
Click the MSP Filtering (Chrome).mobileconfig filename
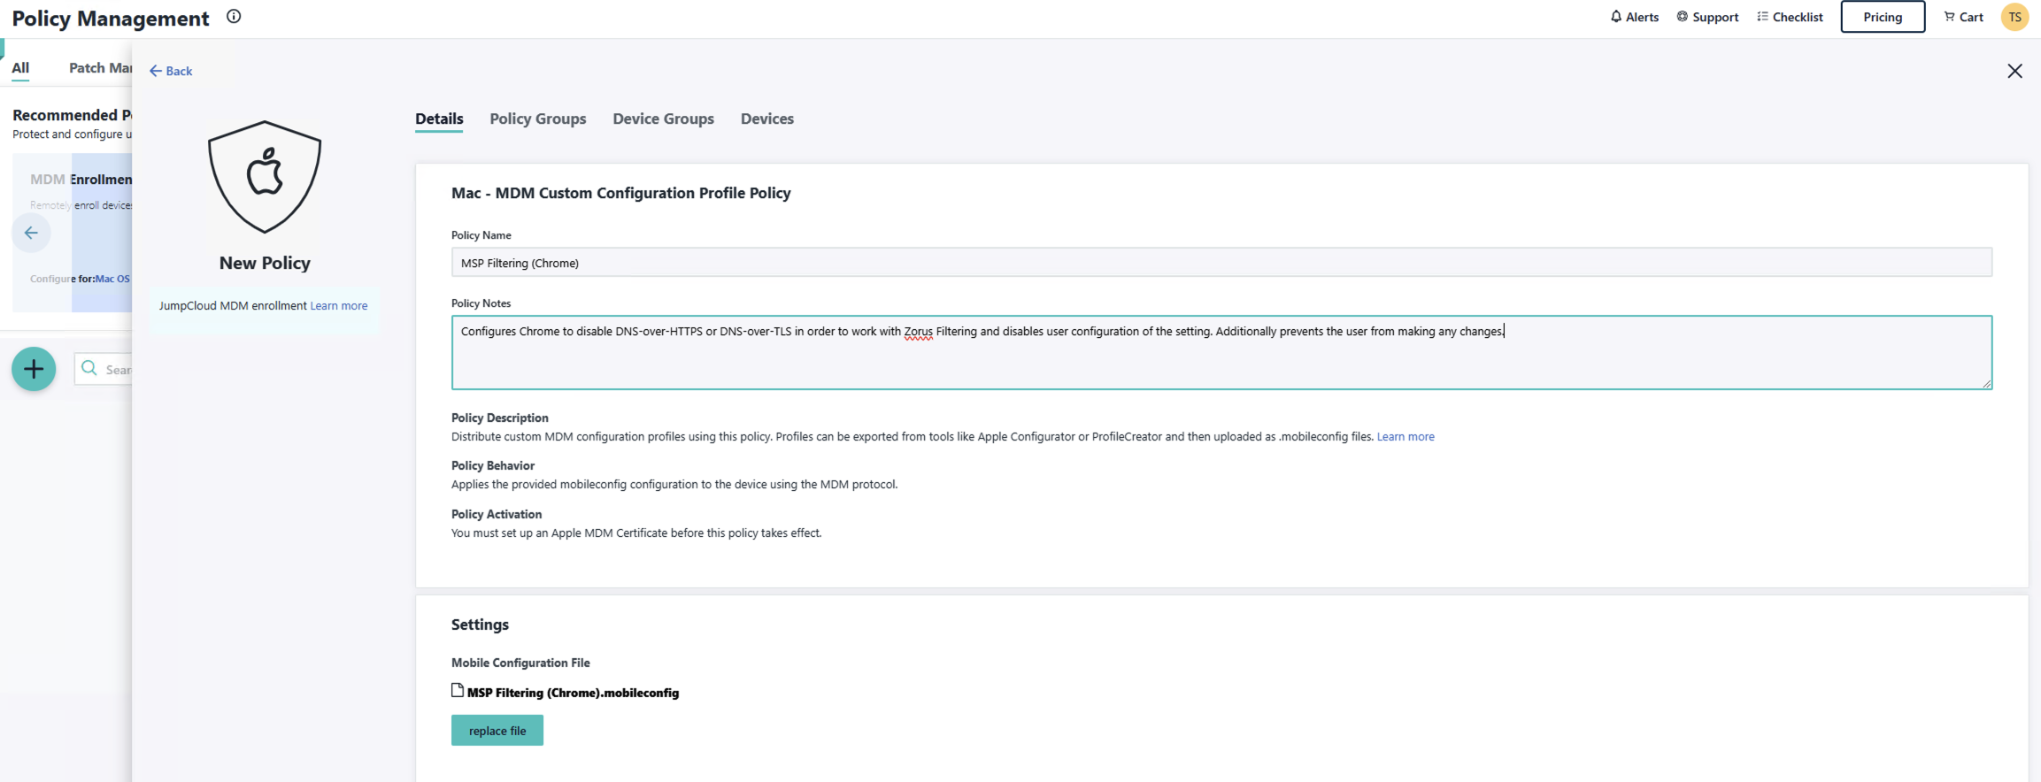click(x=573, y=693)
